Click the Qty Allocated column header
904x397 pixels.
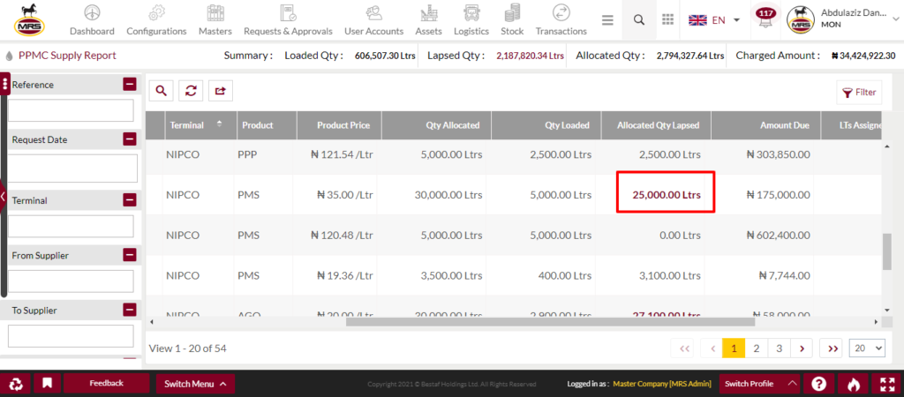point(436,125)
